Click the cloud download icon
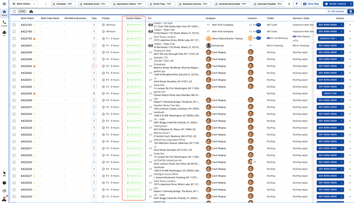 [x=31, y=12]
